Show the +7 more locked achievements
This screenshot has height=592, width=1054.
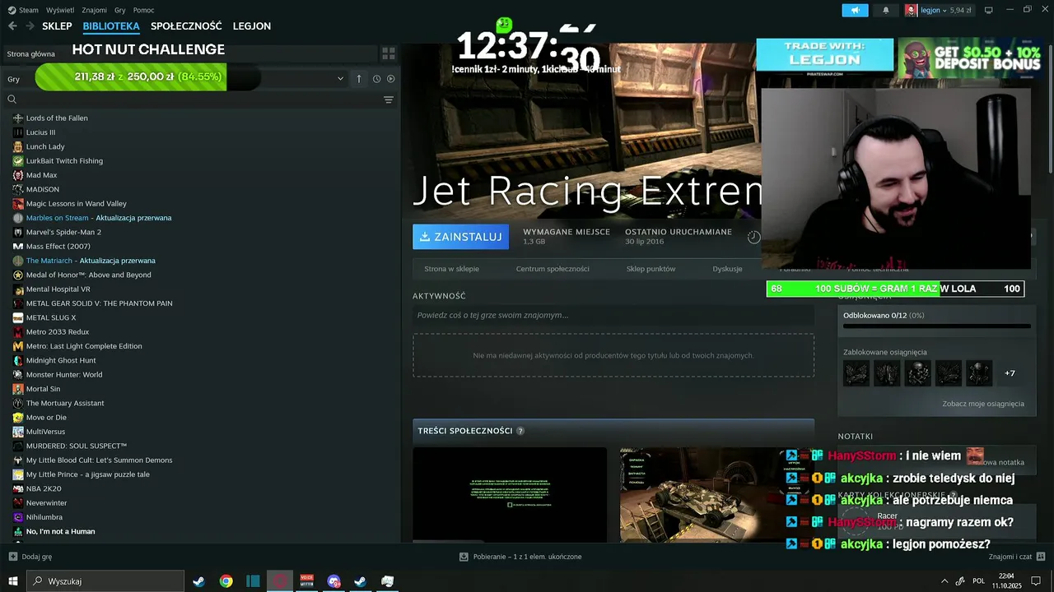(1010, 373)
